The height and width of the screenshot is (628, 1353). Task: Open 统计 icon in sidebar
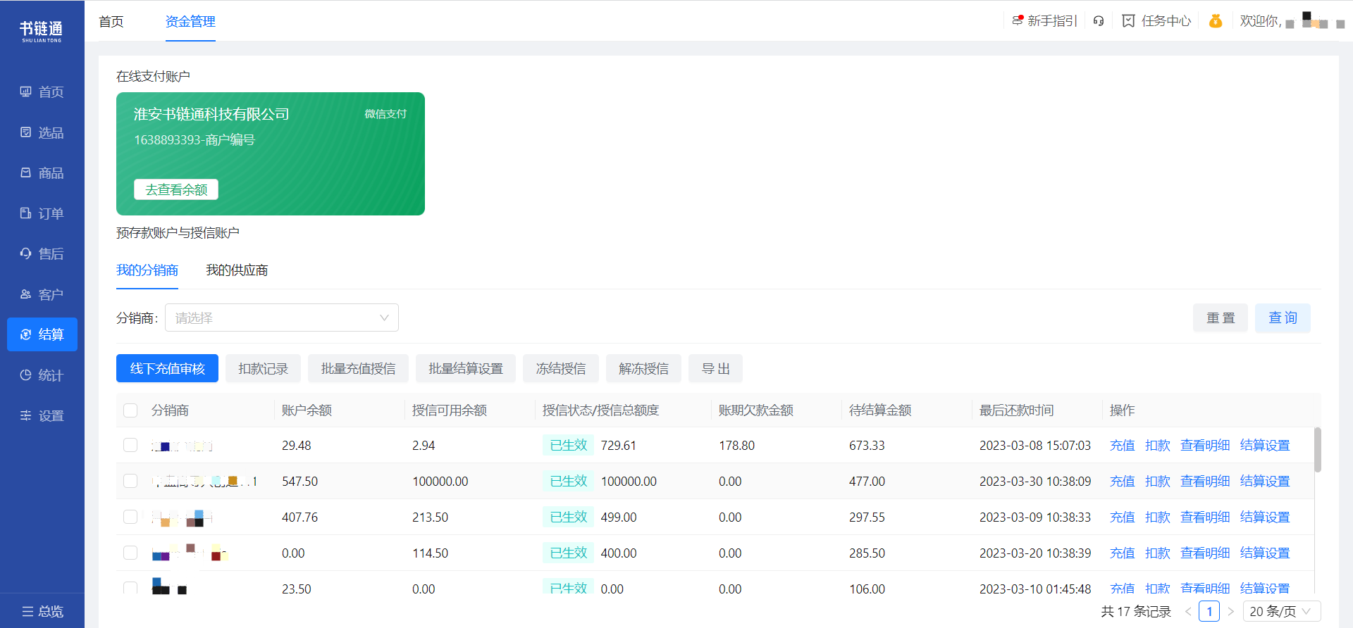tap(26, 375)
